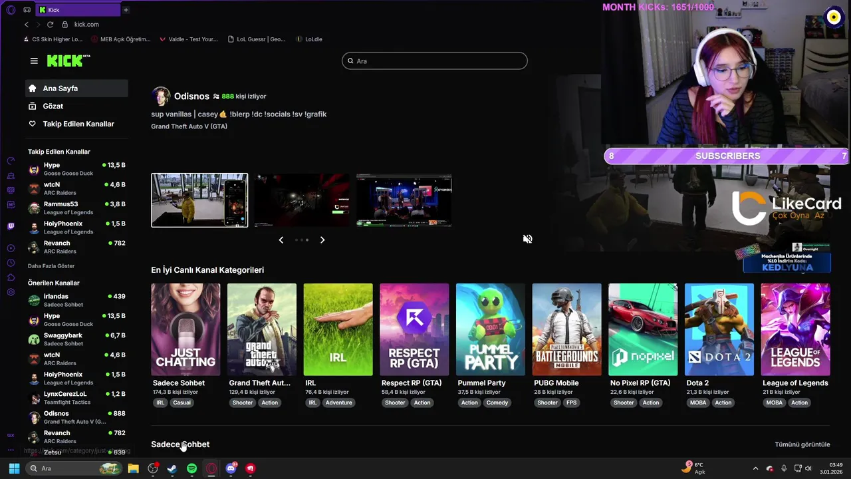The width and height of the screenshot is (851, 479).
Task: Unmute the featured stream player
Action: click(x=527, y=239)
